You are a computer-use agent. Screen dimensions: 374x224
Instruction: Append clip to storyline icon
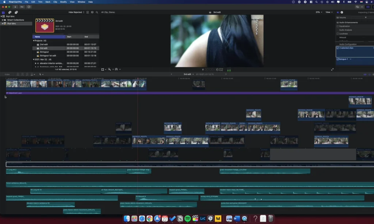[27, 74]
